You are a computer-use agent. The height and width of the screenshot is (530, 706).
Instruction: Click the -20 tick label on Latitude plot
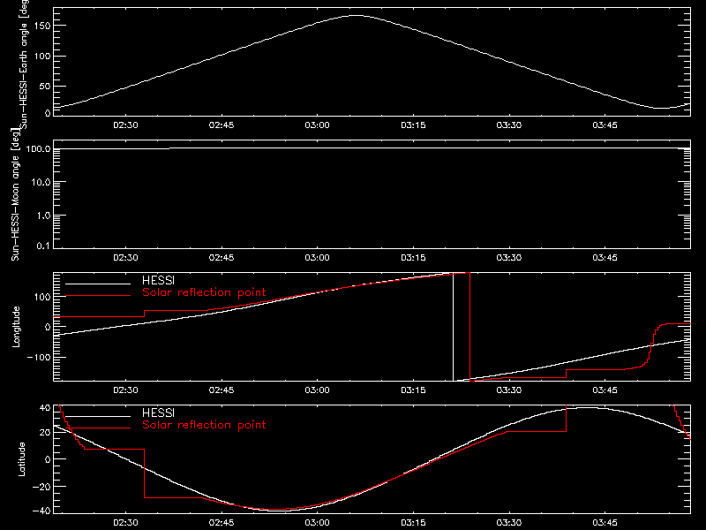pos(41,487)
